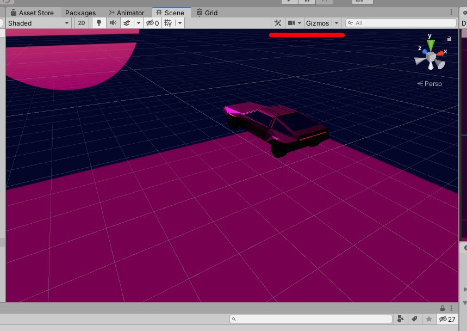This screenshot has width=467, height=331.
Task: Open the Packages tab
Action: pos(80,13)
